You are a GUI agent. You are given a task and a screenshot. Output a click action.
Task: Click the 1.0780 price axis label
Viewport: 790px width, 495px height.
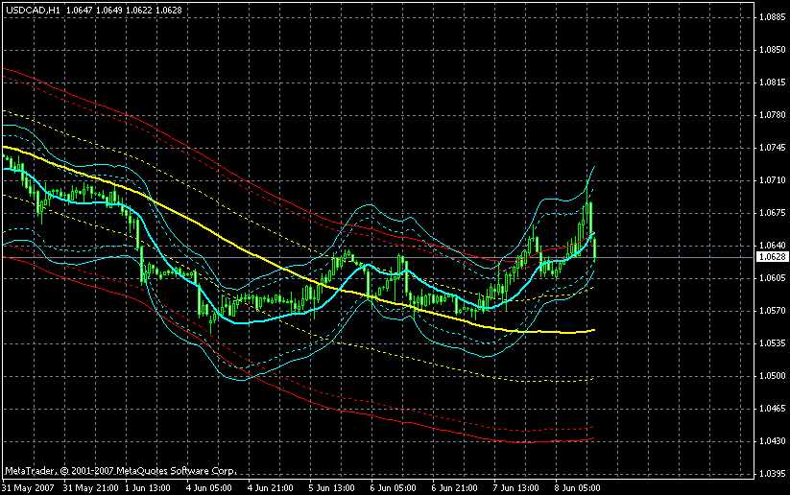[772, 115]
